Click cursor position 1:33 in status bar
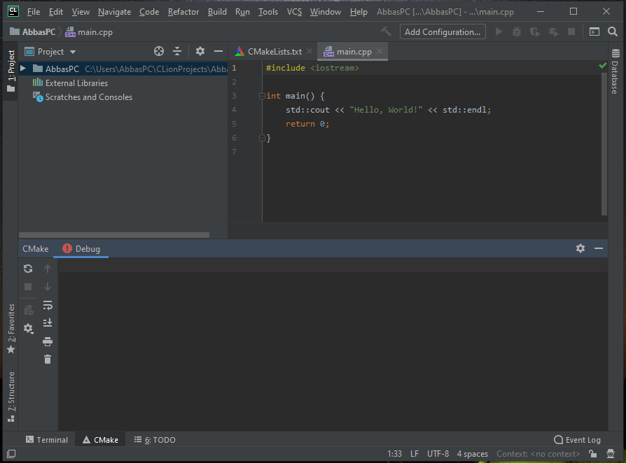 394,454
